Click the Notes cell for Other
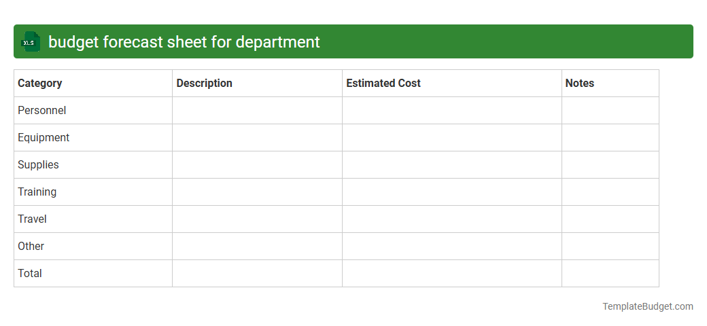This screenshot has width=707, height=326. click(610, 246)
